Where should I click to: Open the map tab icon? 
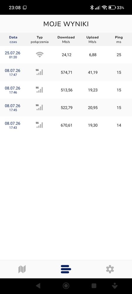22,269
